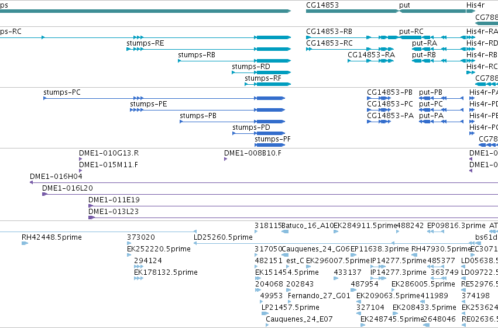The width and height of the screenshot is (498, 328).
Task: Select the DME1-008B10.F feature
Action: tap(225, 159)
